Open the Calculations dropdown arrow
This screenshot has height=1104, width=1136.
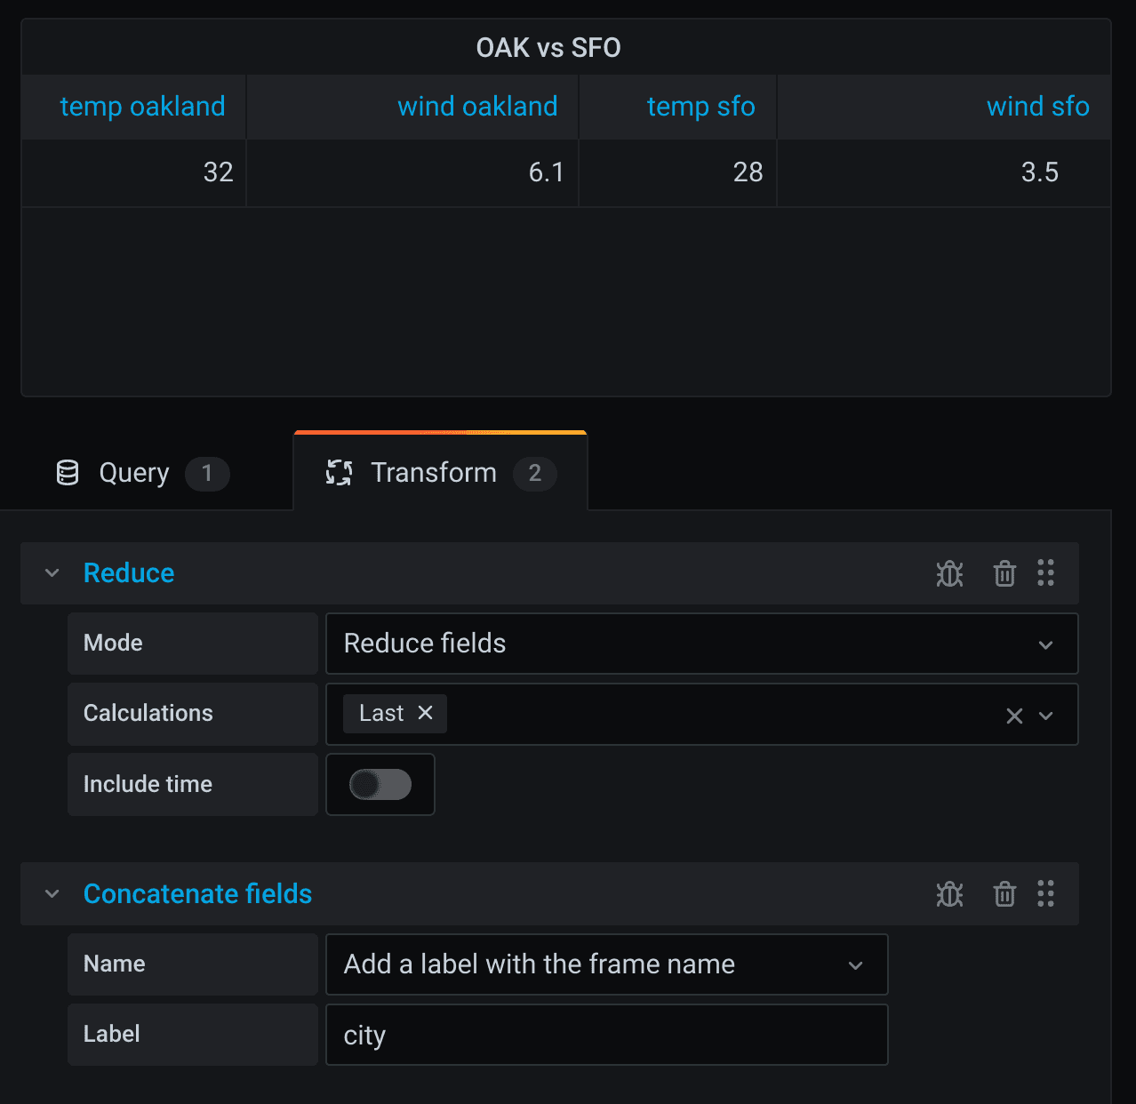click(1046, 716)
